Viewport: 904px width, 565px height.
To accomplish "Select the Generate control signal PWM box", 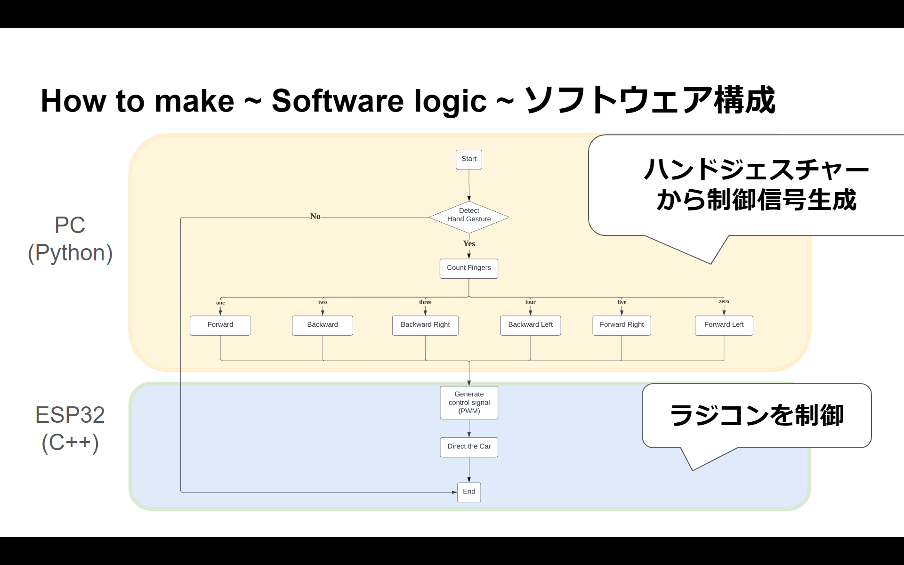I will [x=468, y=402].
